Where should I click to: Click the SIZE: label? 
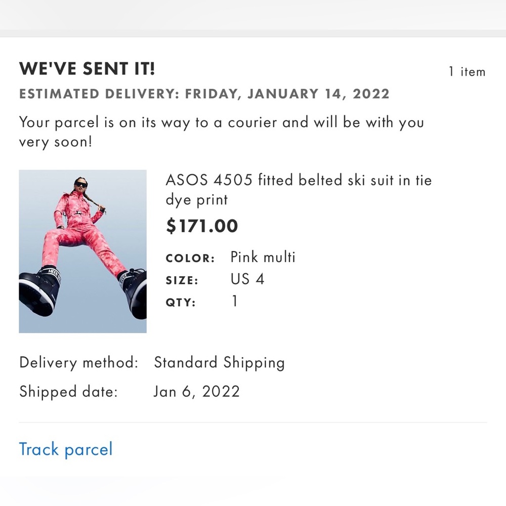click(182, 280)
